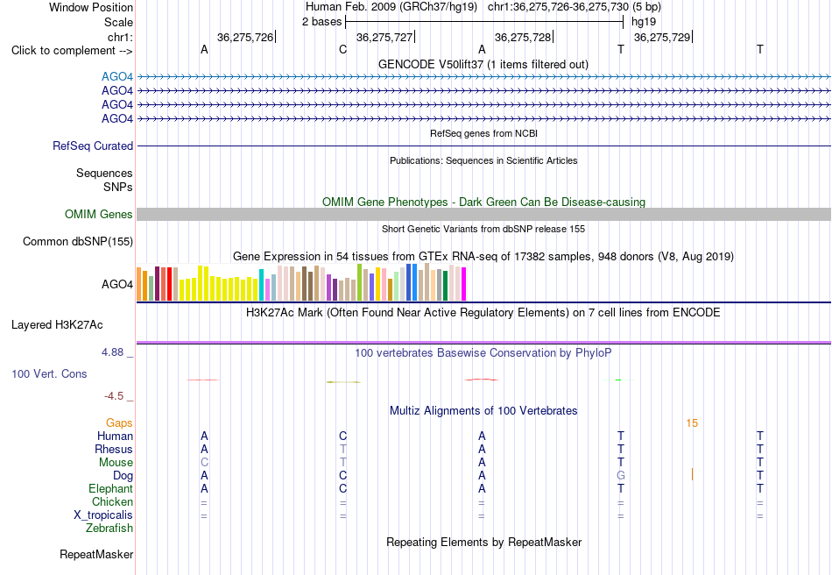Click the green PhyloP conservation mark
This screenshot has height=575, width=832.
point(618,380)
